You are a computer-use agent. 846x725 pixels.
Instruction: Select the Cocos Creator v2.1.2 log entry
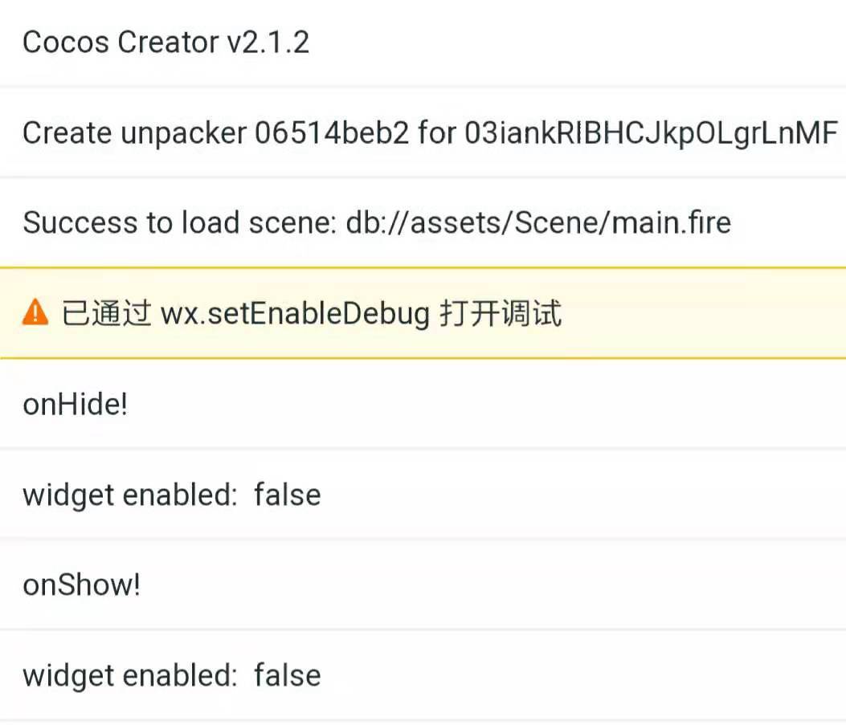(166, 42)
